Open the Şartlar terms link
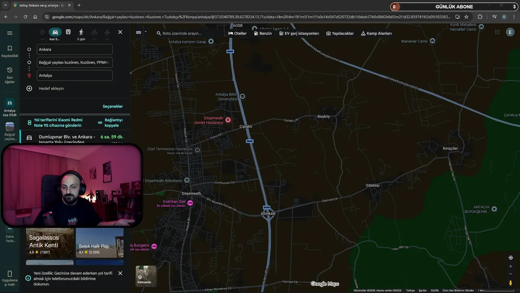Screen dimensions: 520x293 pos(423,291)
